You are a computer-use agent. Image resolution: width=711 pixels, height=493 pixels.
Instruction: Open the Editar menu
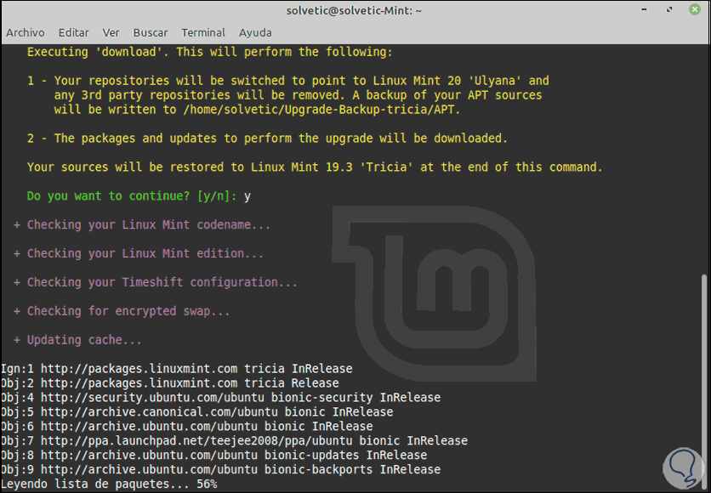pyautogui.click(x=73, y=32)
